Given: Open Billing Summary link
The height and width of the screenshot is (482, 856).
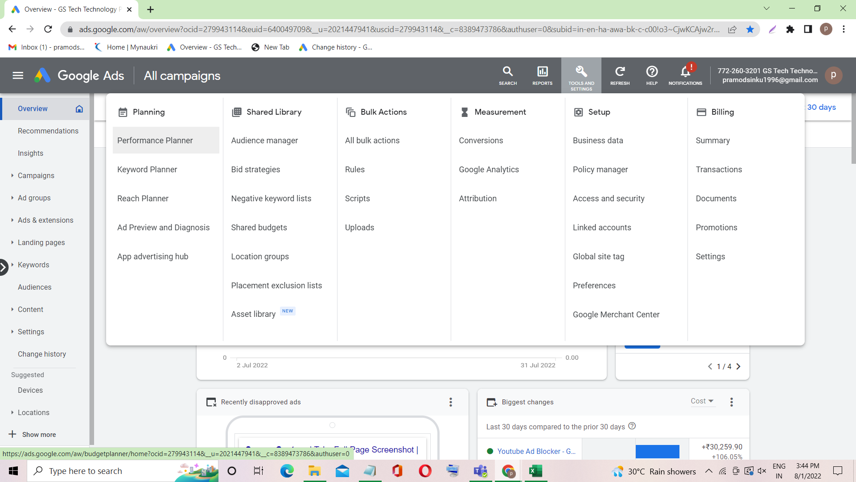Looking at the screenshot, I should (712, 141).
